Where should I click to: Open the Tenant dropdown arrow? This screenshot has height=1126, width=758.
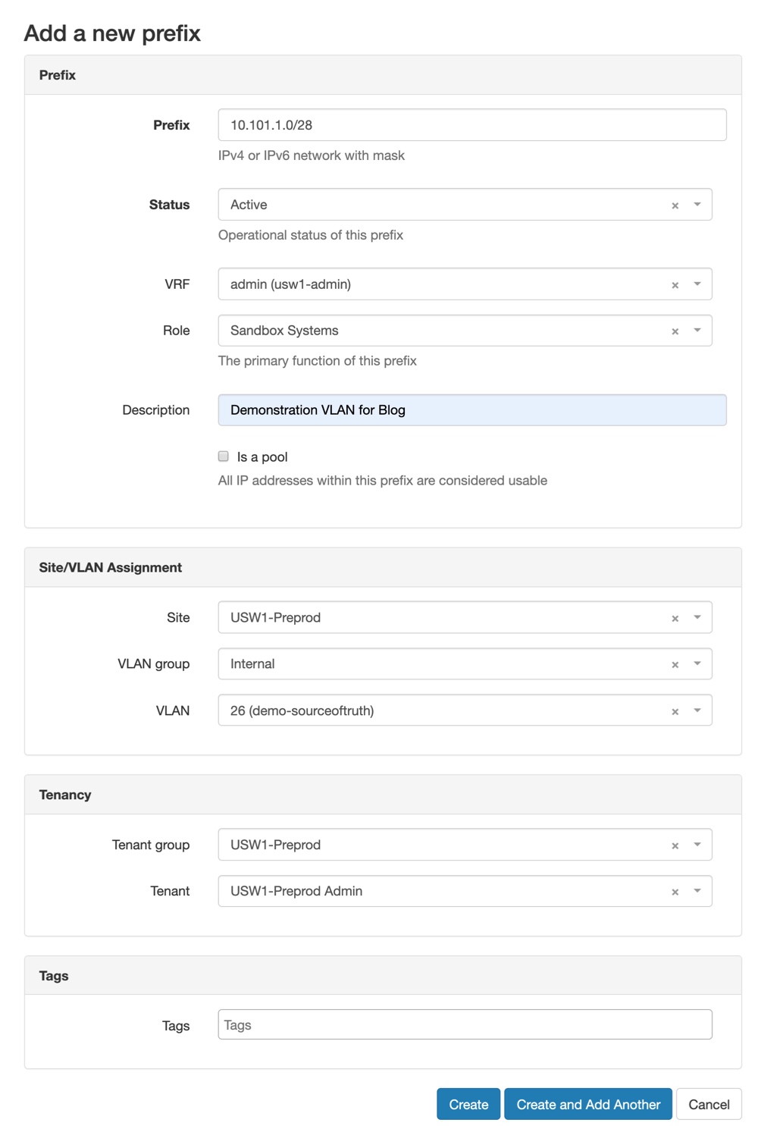pos(697,891)
